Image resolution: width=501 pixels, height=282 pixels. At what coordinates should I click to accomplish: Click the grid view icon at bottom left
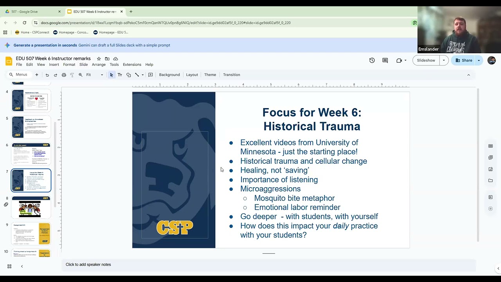pyautogui.click(x=9, y=266)
